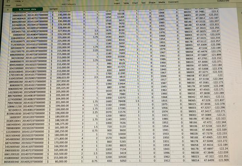The image size is (242, 166).
Task: Select cell with ID 100600550
Action: tap(19, 35)
